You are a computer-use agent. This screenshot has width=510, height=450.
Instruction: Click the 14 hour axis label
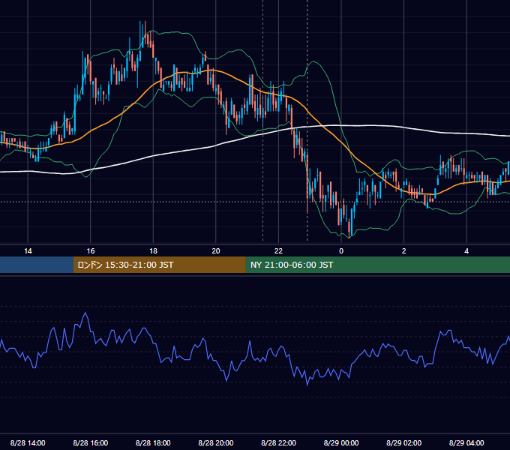[28, 251]
